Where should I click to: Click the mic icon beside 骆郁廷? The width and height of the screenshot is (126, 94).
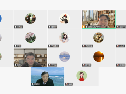click(x=33, y=84)
